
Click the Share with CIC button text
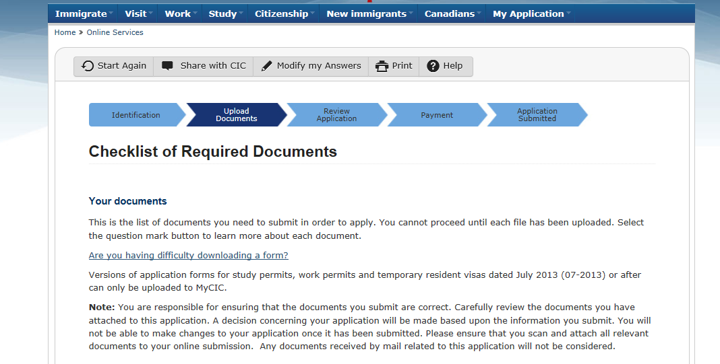click(213, 66)
